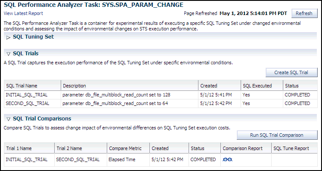Click description mentioning read count set to 64
Viewport: 322px width, 171px height.
[115, 104]
